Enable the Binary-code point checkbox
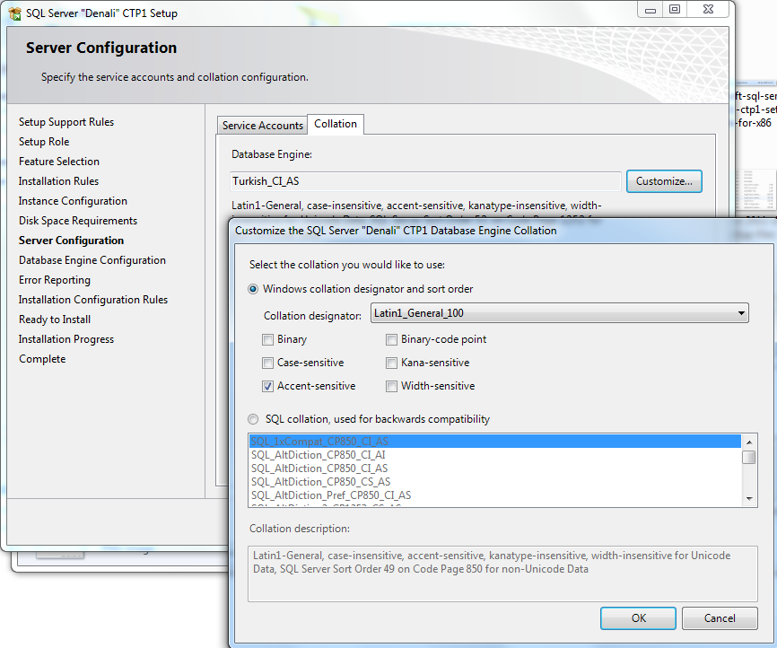Image resolution: width=777 pixels, height=648 pixels. (x=391, y=339)
